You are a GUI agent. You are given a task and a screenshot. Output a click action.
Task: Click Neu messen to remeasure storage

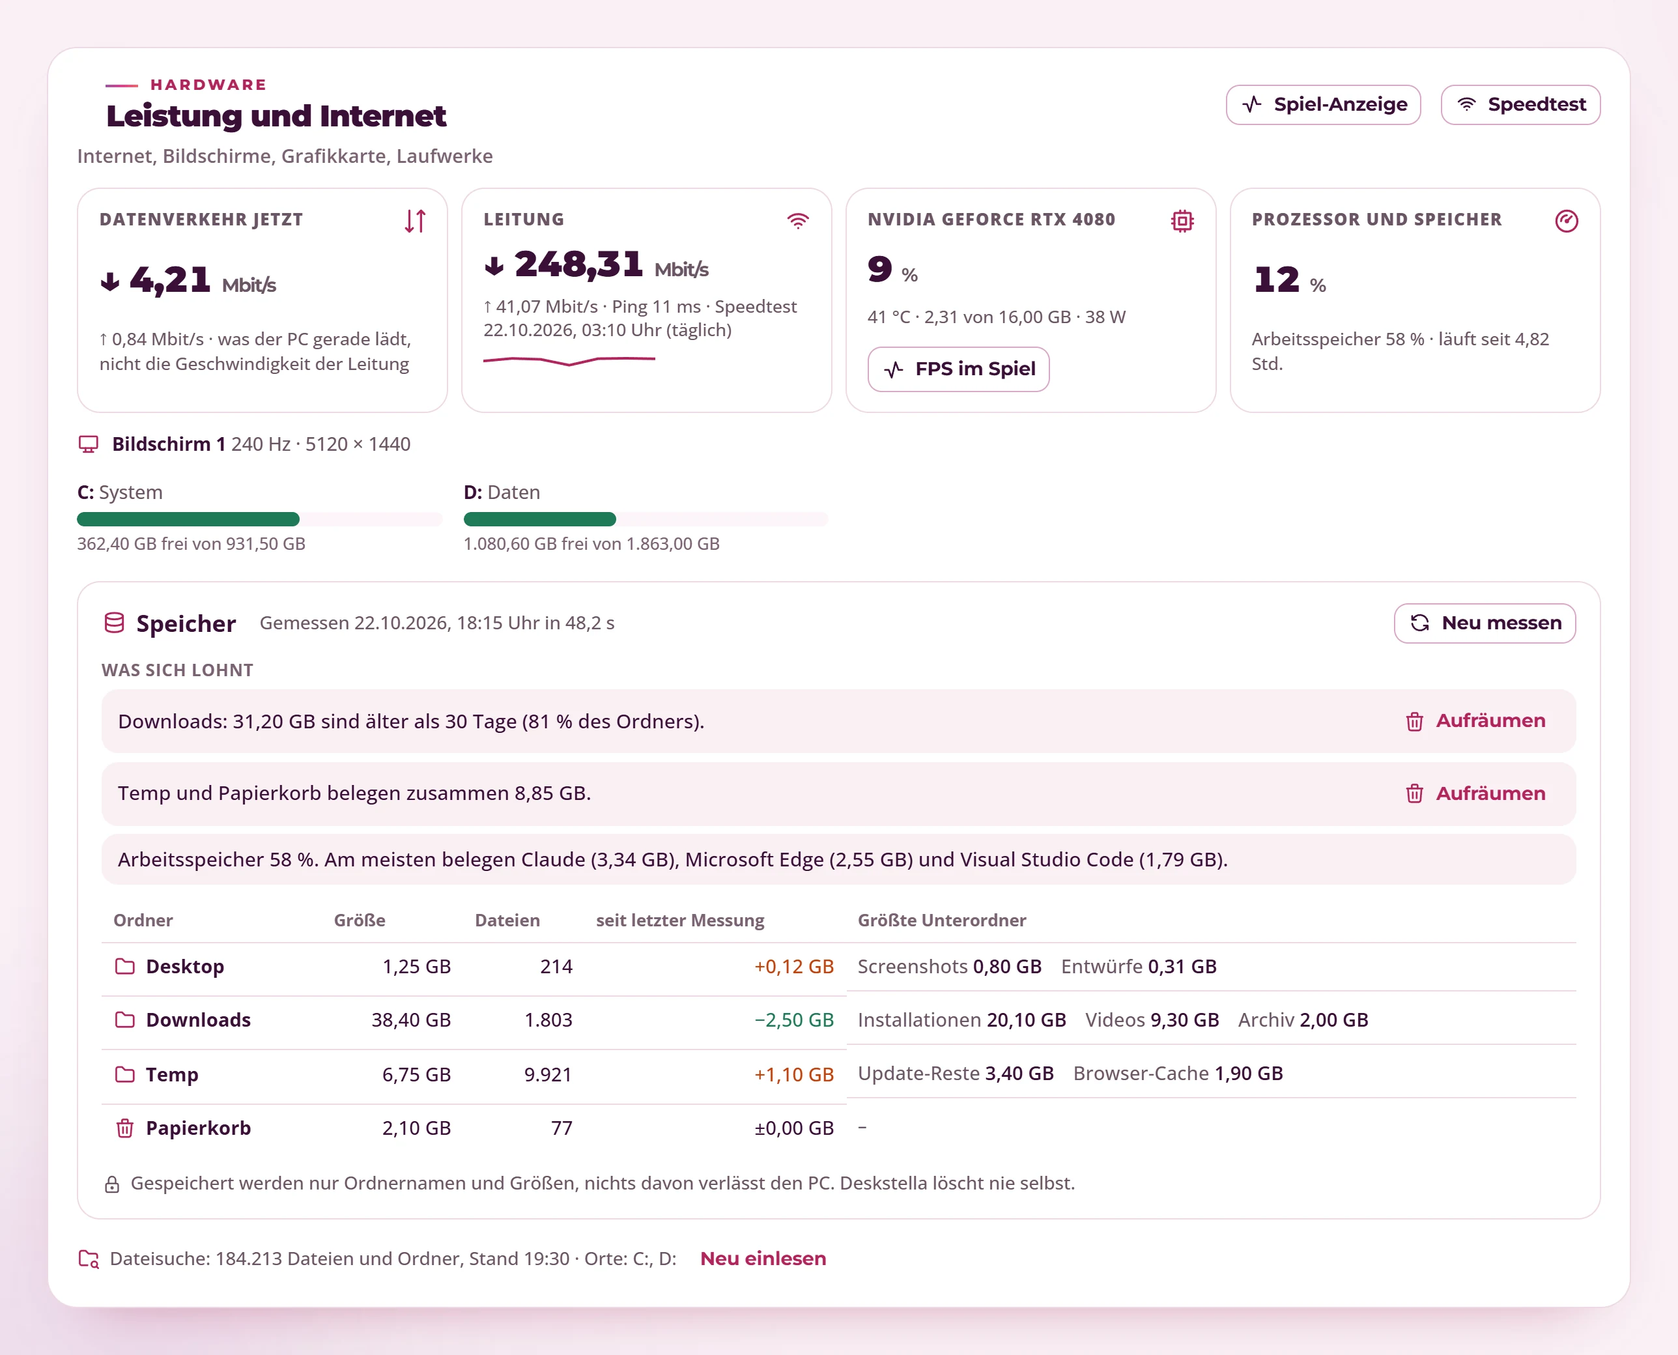click(1485, 623)
